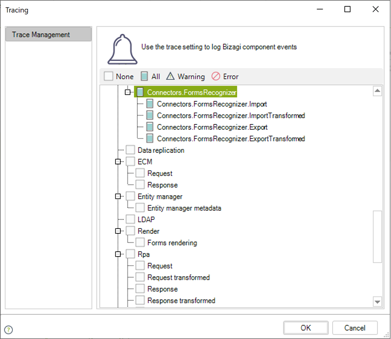
Task: Select Connectors.FormsRecognizer.ExportTransformed label
Action: (x=231, y=139)
